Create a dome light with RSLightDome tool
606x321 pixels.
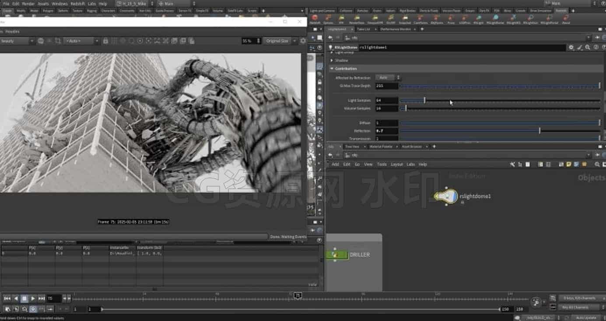(495, 19)
